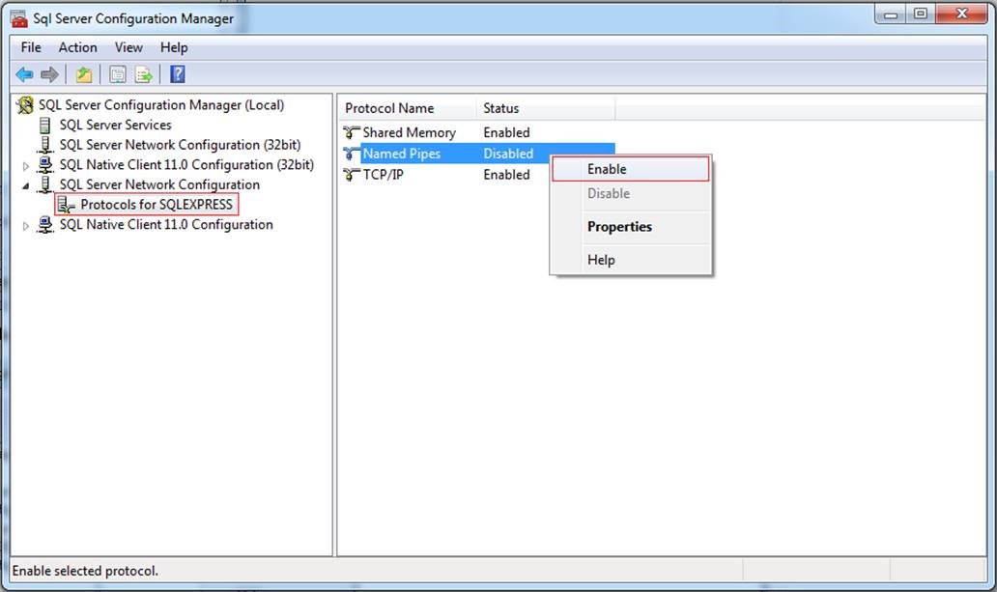Click the SQL Server Services icon

coord(45,125)
